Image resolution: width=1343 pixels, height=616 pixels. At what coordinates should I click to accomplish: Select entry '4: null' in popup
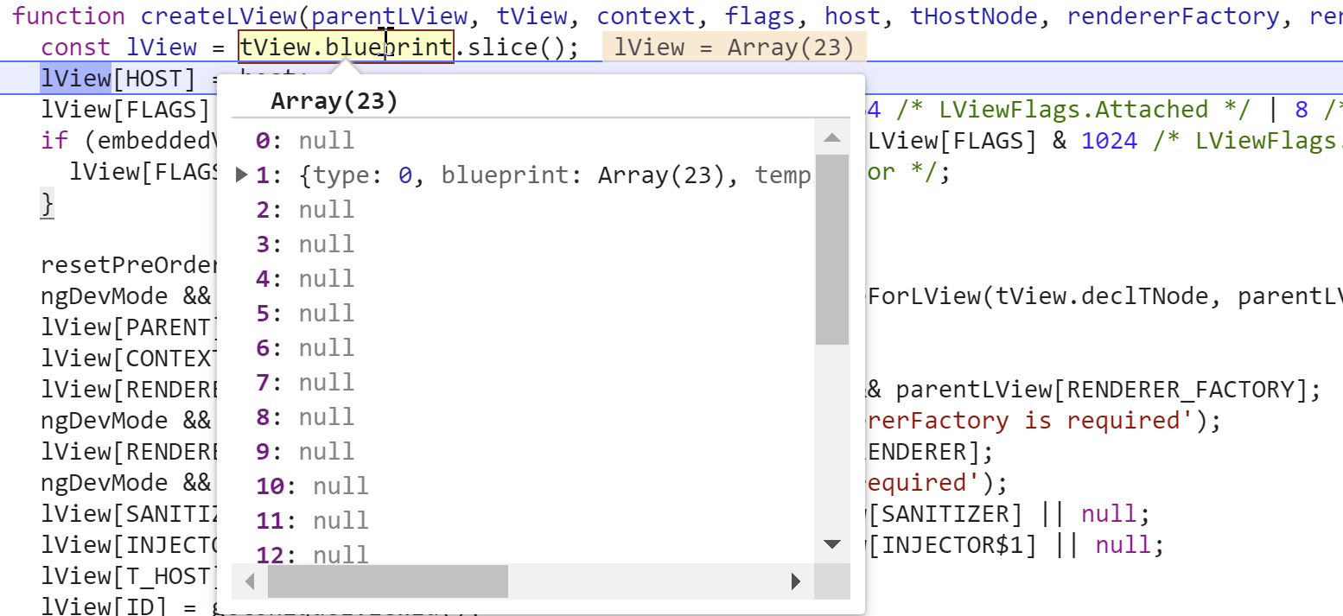pos(305,279)
